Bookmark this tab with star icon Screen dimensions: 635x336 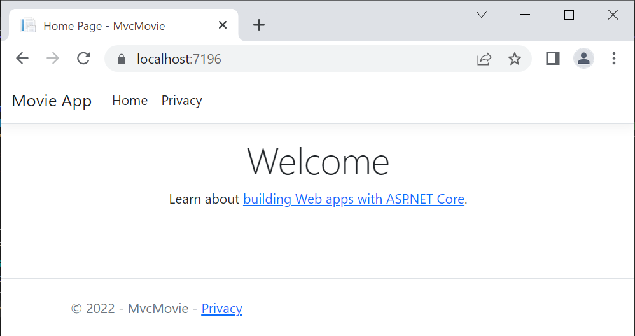coord(515,59)
